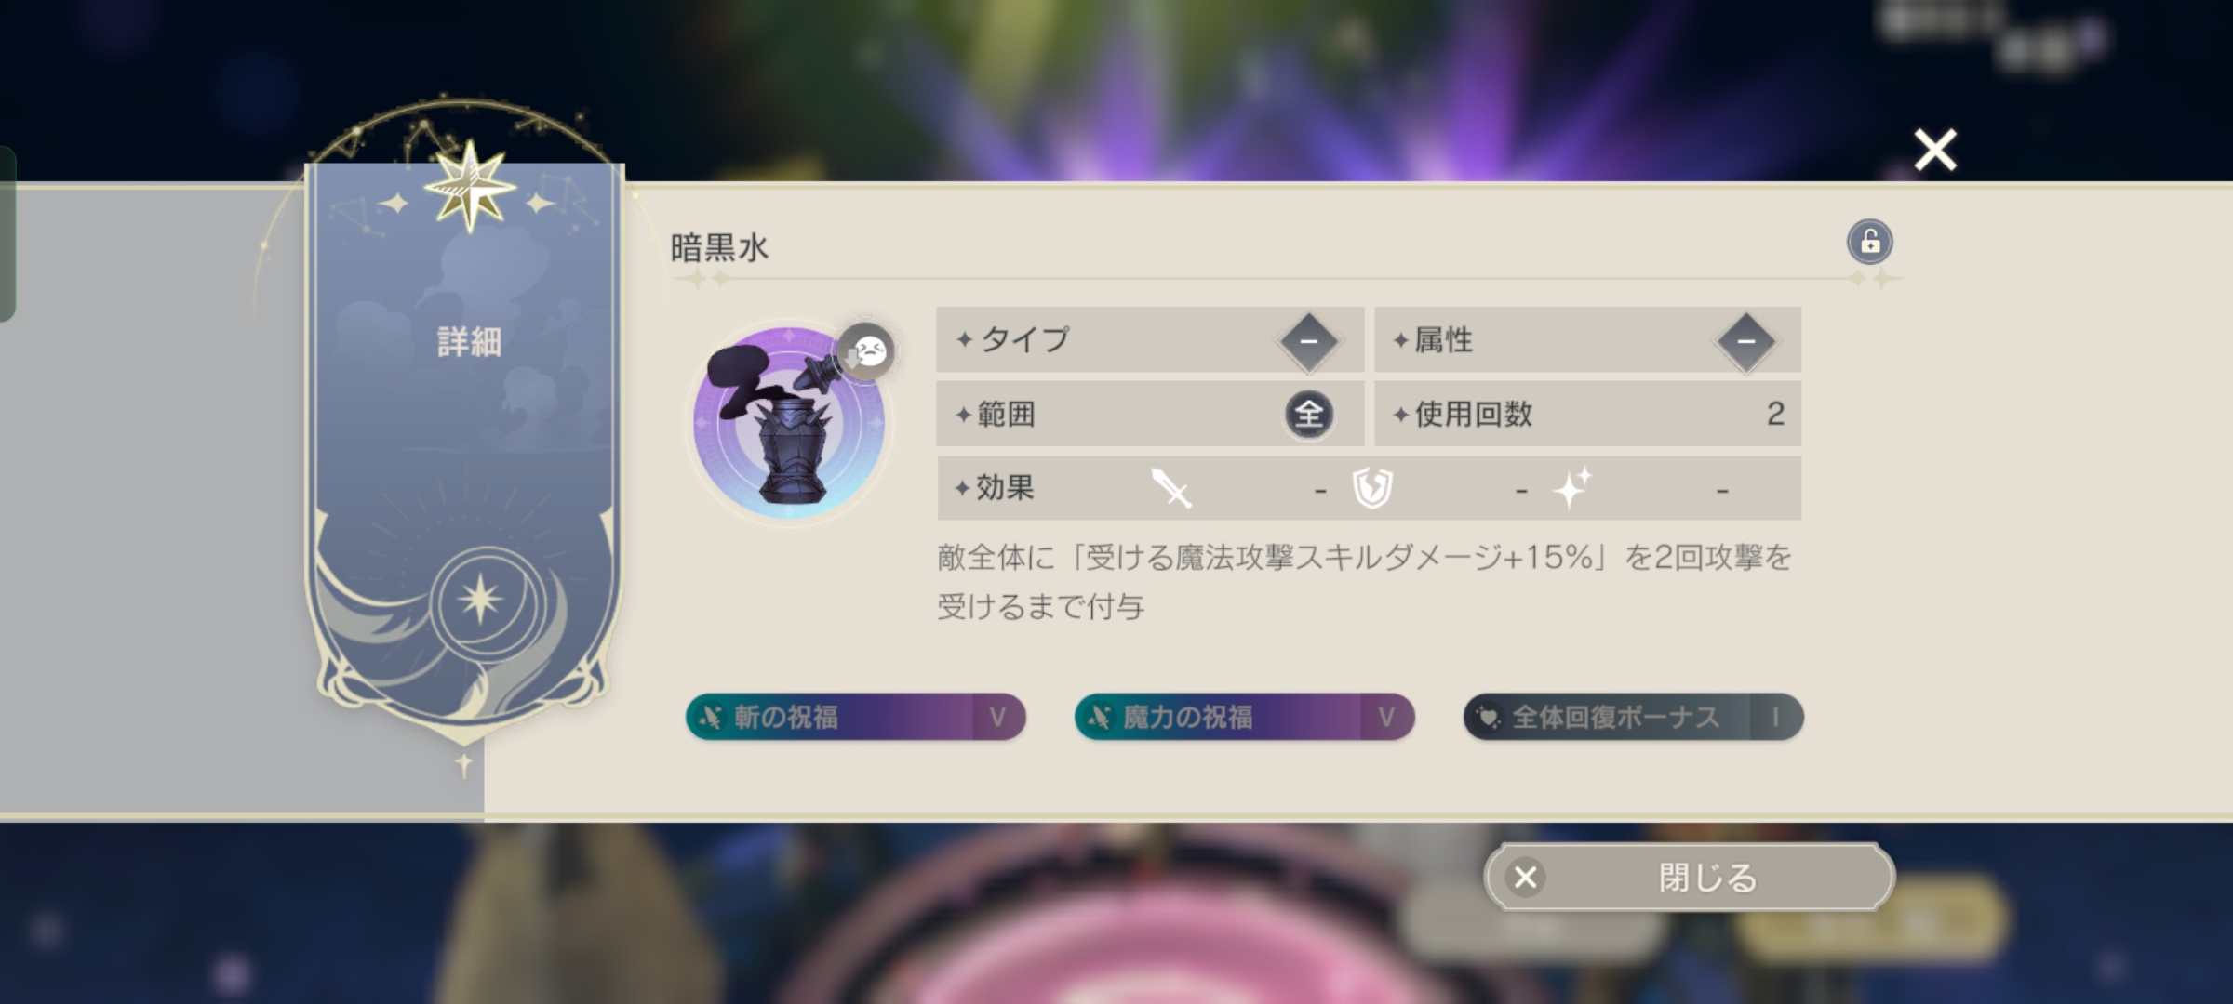
Task: Click the X icon inside 閉じる button
Action: pyautogui.click(x=1525, y=877)
